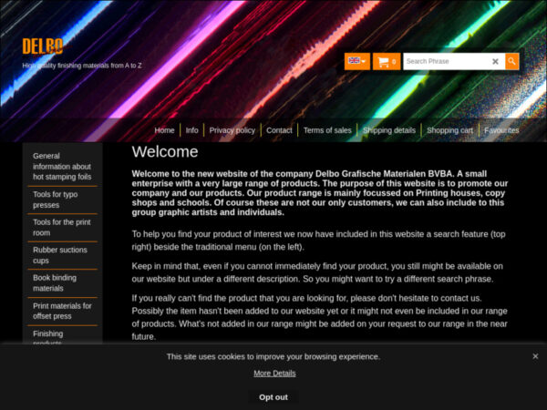Clear the search field with the X
The height and width of the screenshot is (410, 547).
495,61
